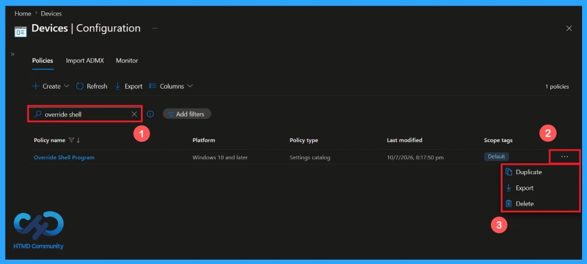Close the Devices Configuration blade

tap(568, 29)
